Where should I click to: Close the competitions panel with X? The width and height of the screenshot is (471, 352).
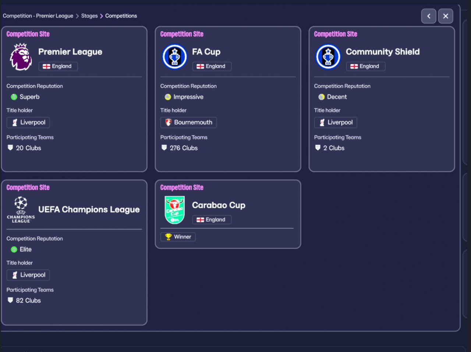[446, 16]
